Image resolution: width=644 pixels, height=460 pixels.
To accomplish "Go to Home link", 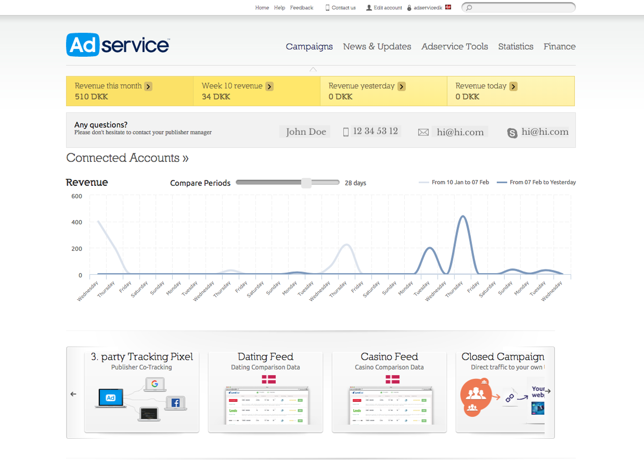I will 262,7.
